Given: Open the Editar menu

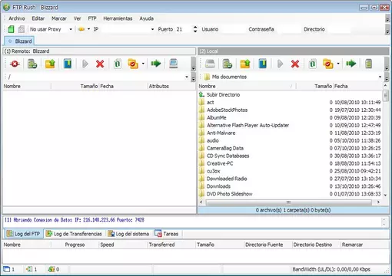Looking at the screenshot, I should tap(38, 18).
